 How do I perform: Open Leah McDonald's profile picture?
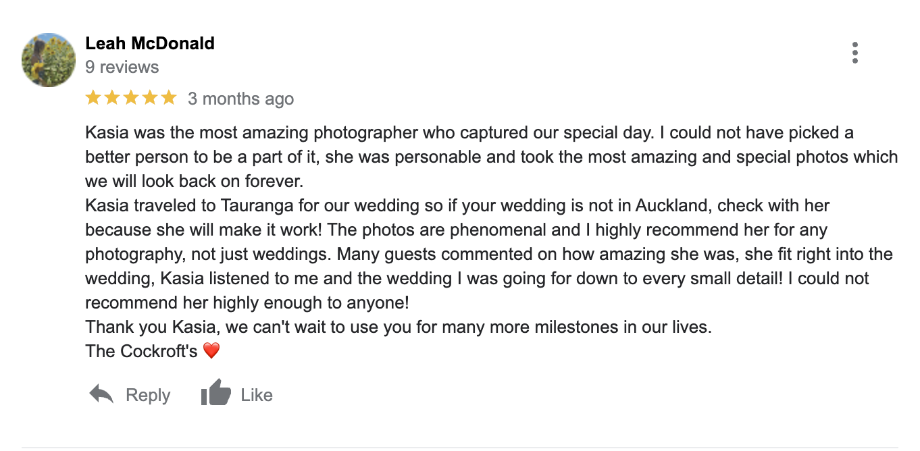point(49,60)
